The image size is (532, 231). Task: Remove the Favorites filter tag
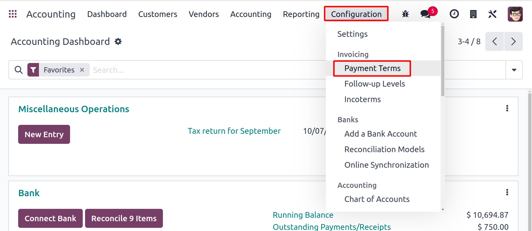tap(82, 70)
